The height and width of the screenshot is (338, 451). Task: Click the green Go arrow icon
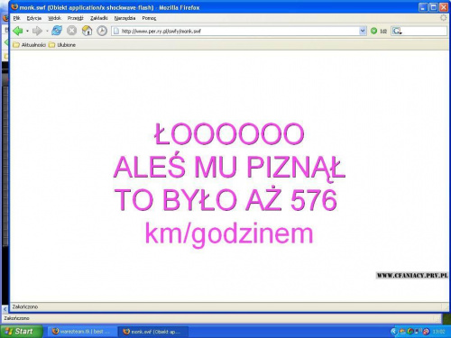(x=373, y=31)
